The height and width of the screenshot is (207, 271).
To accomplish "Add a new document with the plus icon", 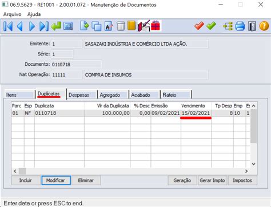I will pos(84,26).
